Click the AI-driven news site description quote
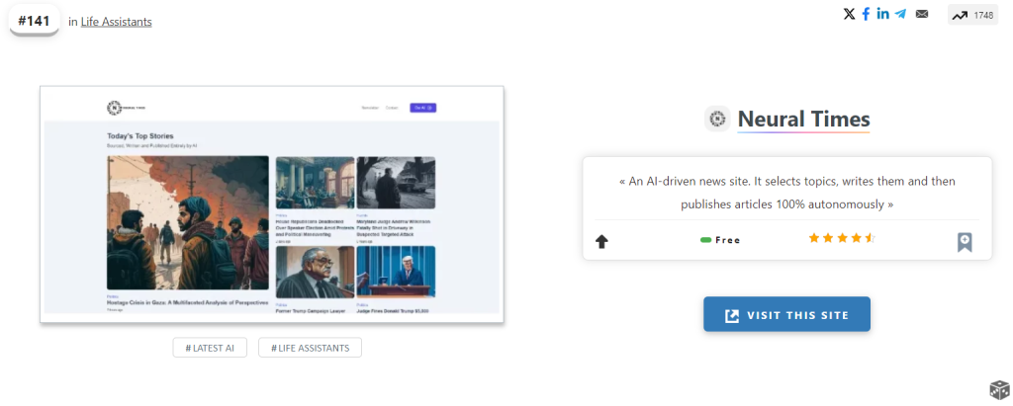Viewport: 1013px width, 406px height. (x=786, y=193)
